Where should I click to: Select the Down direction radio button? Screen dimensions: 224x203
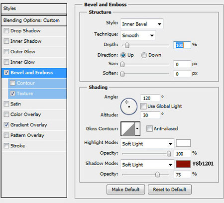click(144, 55)
